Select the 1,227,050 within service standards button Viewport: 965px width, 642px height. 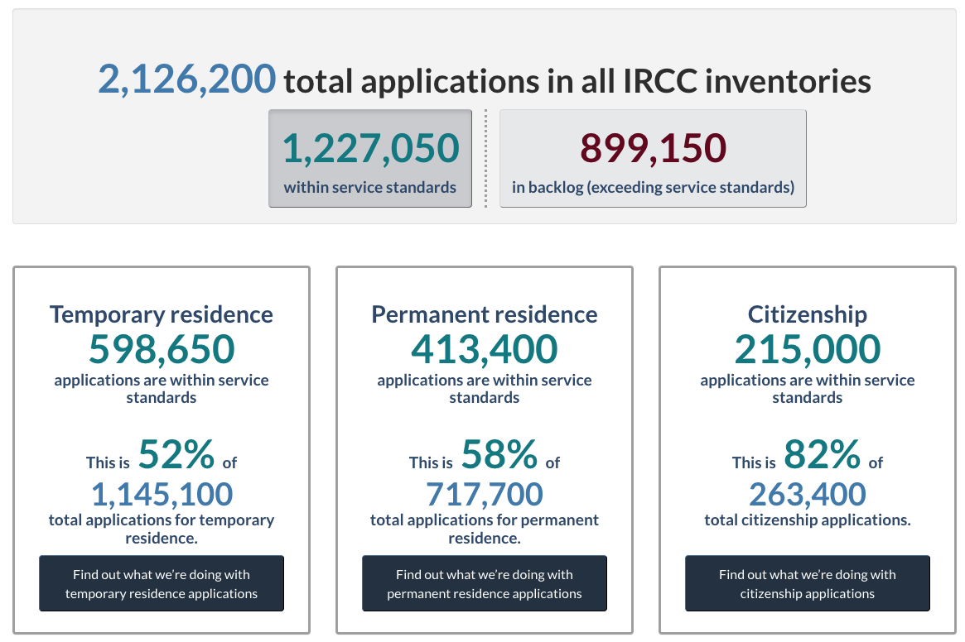[370, 159]
